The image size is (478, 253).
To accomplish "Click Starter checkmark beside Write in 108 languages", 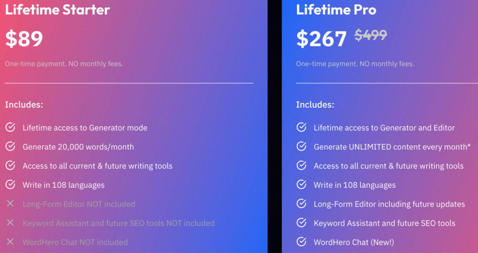I will [10, 185].
